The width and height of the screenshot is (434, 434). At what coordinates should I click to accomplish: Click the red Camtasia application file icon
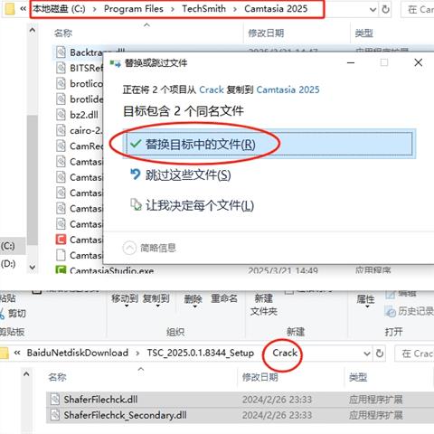(61, 240)
